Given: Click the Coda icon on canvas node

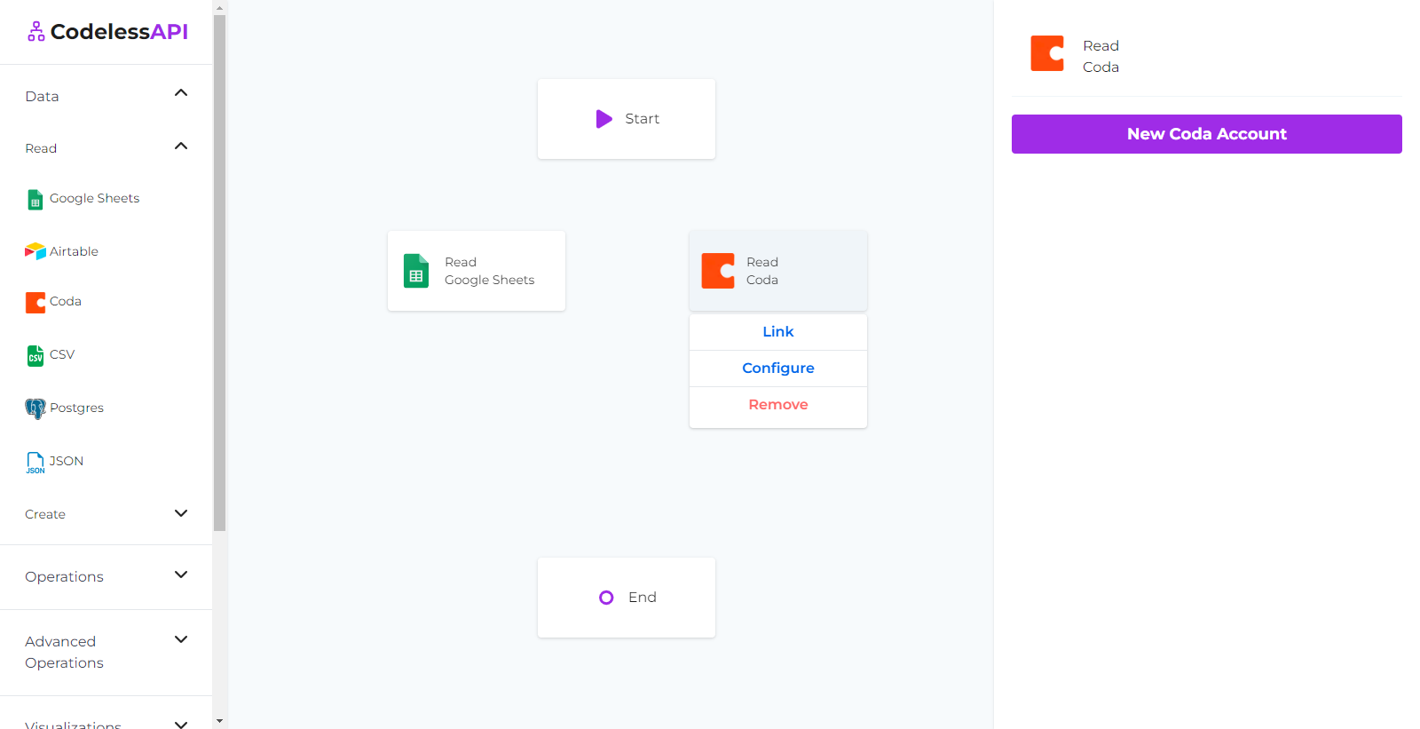Looking at the screenshot, I should (x=718, y=271).
